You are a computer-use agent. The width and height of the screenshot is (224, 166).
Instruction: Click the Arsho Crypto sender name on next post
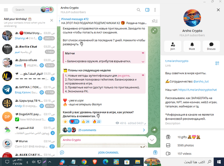72,140
